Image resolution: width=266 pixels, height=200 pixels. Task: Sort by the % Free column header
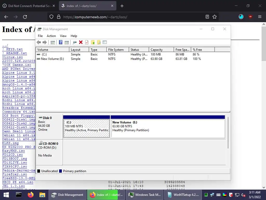pos(203,50)
